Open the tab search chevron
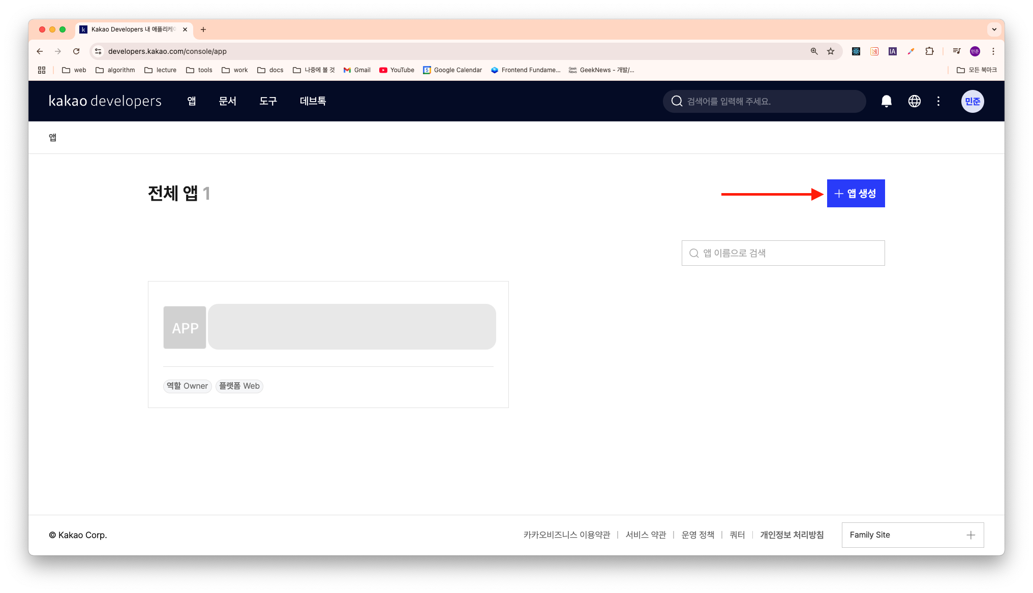The image size is (1033, 593). [994, 29]
